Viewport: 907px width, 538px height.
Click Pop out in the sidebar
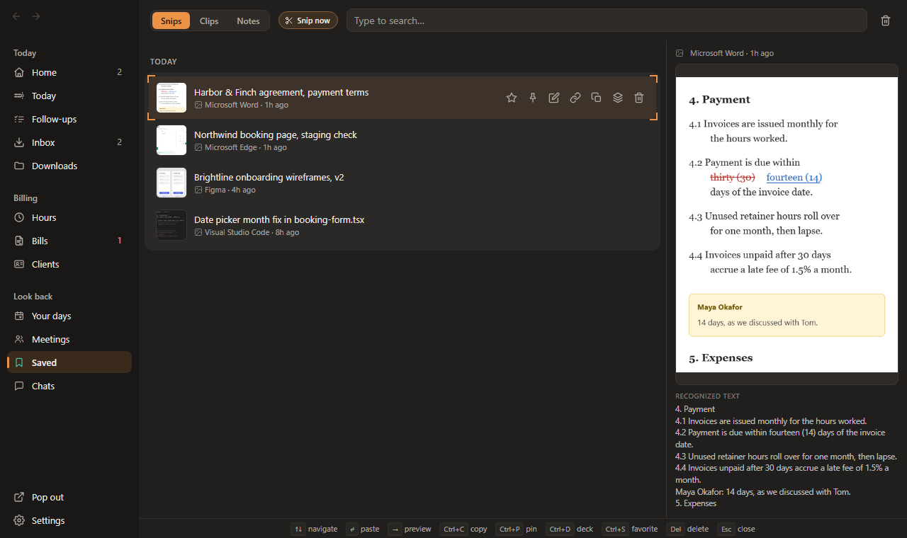click(x=69, y=497)
